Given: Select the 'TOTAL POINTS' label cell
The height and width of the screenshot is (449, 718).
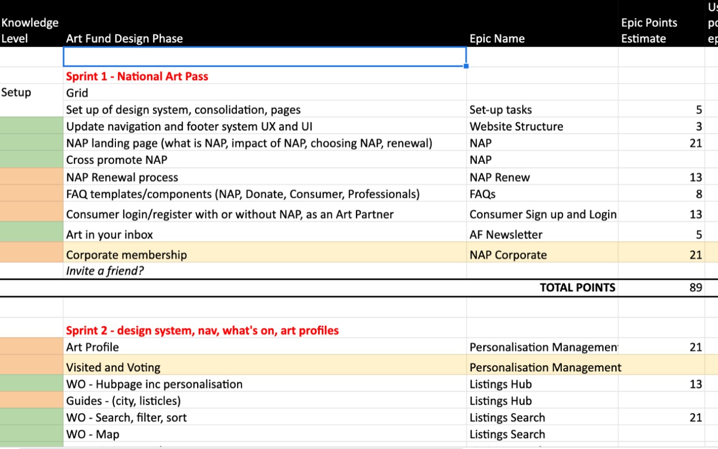Looking at the screenshot, I should [x=542, y=288].
